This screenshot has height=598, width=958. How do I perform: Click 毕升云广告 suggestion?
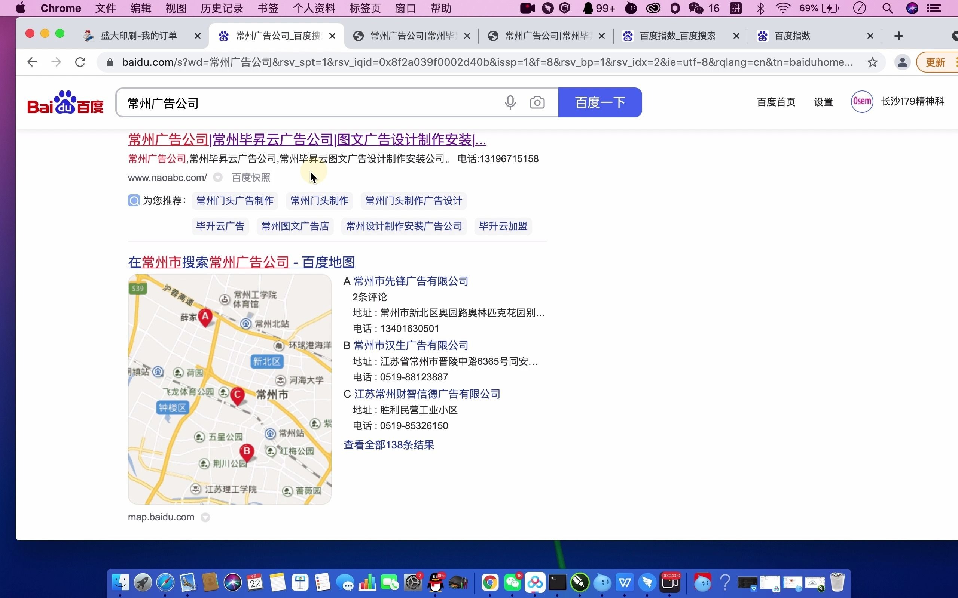[x=220, y=226]
